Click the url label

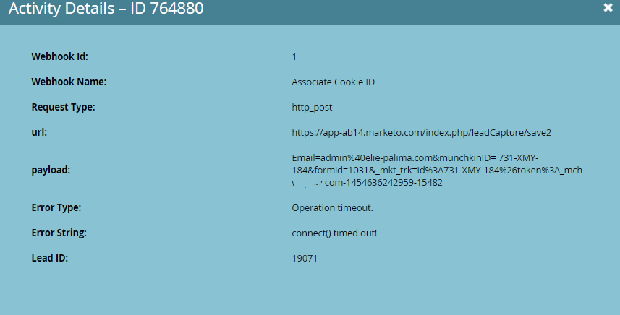click(x=39, y=132)
